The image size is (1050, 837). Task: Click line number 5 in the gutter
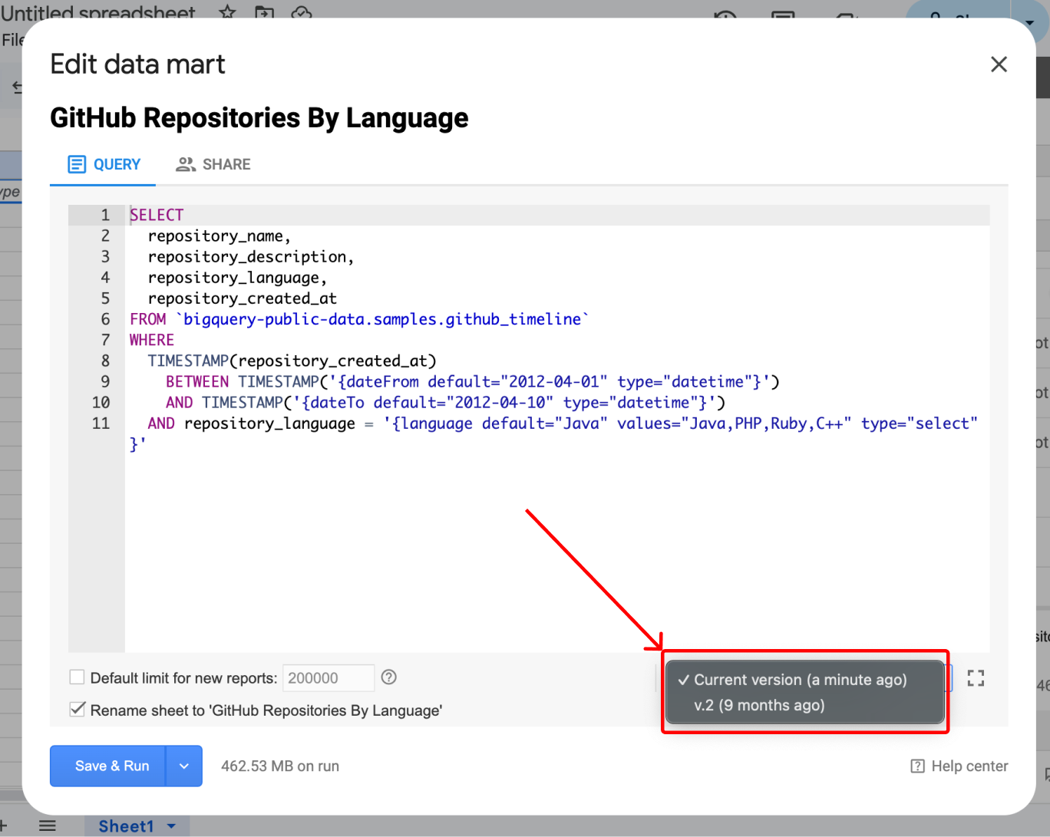click(x=105, y=298)
